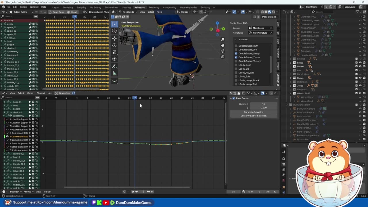
Task: Open the Keying menu in timeline
Action: click(x=28, y=192)
